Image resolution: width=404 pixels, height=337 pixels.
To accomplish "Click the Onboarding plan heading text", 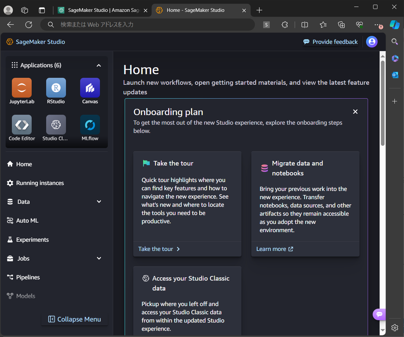I will 168,112.
